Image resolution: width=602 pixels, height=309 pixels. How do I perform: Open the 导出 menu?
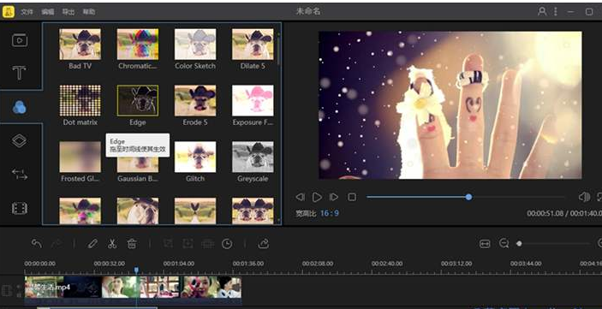point(69,12)
